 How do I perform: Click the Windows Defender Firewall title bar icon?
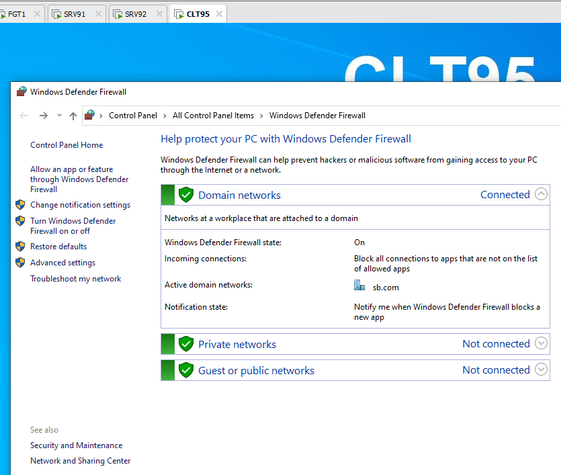[21, 91]
